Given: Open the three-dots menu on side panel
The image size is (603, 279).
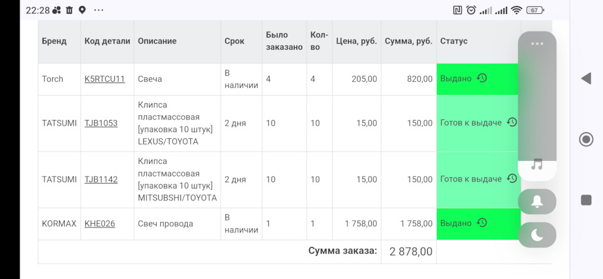Looking at the screenshot, I should [x=537, y=44].
